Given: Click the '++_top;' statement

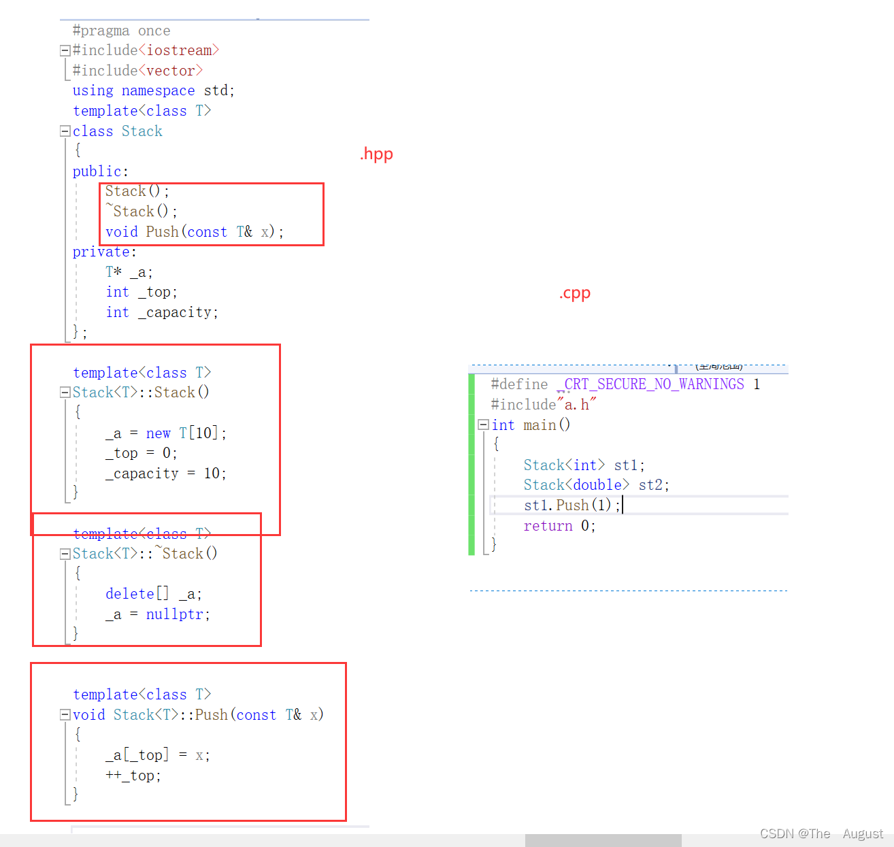Looking at the screenshot, I should coord(133,776).
